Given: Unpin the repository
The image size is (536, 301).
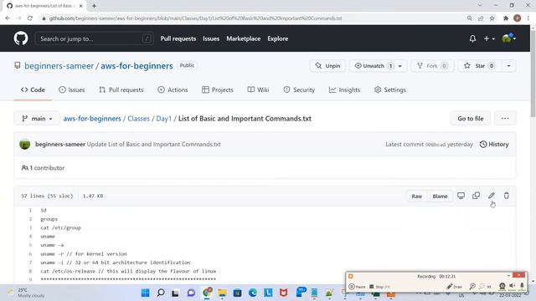Looking at the screenshot, I should (327, 66).
